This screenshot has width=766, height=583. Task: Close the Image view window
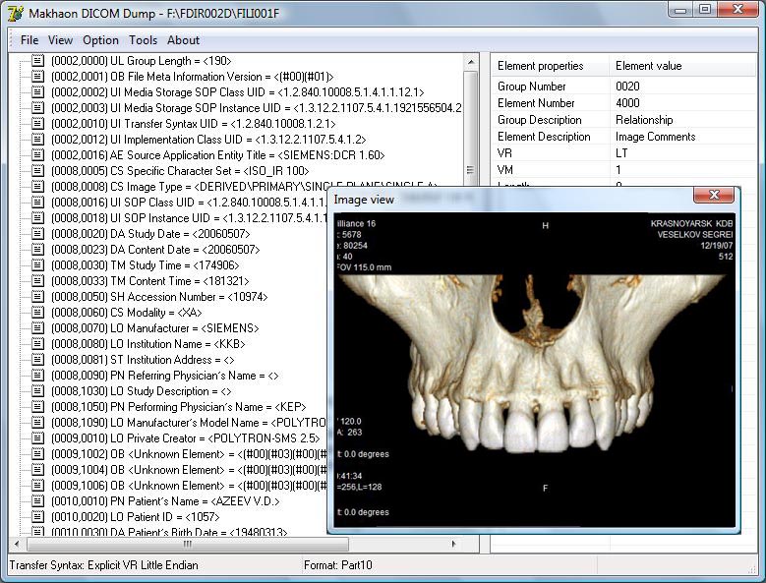tap(714, 197)
